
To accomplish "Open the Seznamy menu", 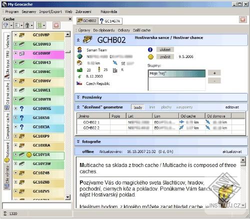I will point(29,11).
